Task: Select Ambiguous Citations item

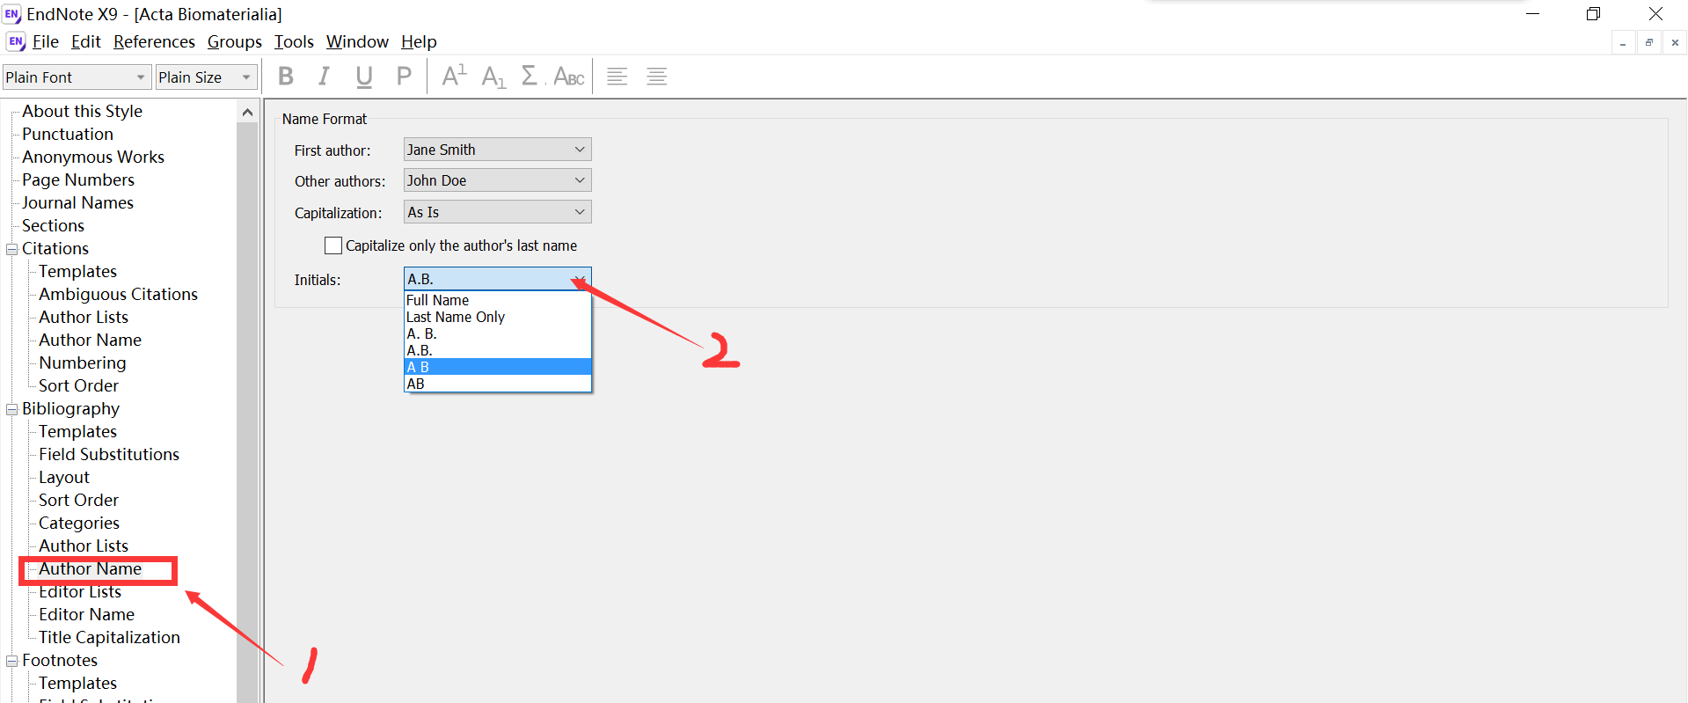Action: [118, 294]
